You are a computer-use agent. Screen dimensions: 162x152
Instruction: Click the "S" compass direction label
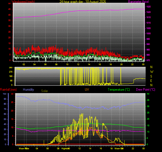(151, 76)
